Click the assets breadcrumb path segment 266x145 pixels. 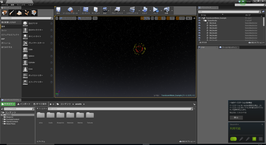(x=78, y=104)
